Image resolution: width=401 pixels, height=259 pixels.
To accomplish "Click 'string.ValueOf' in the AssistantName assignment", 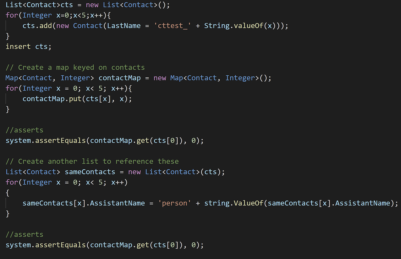I will pos(234,203).
